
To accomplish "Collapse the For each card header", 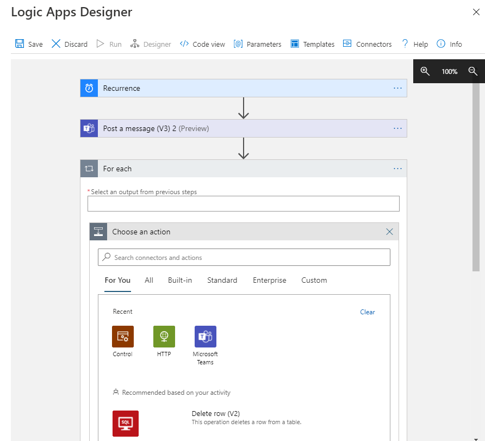I will click(x=244, y=169).
